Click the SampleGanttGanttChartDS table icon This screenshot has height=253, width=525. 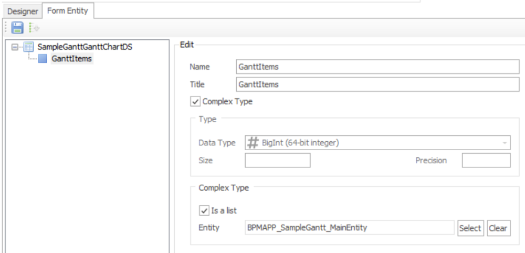[29, 47]
